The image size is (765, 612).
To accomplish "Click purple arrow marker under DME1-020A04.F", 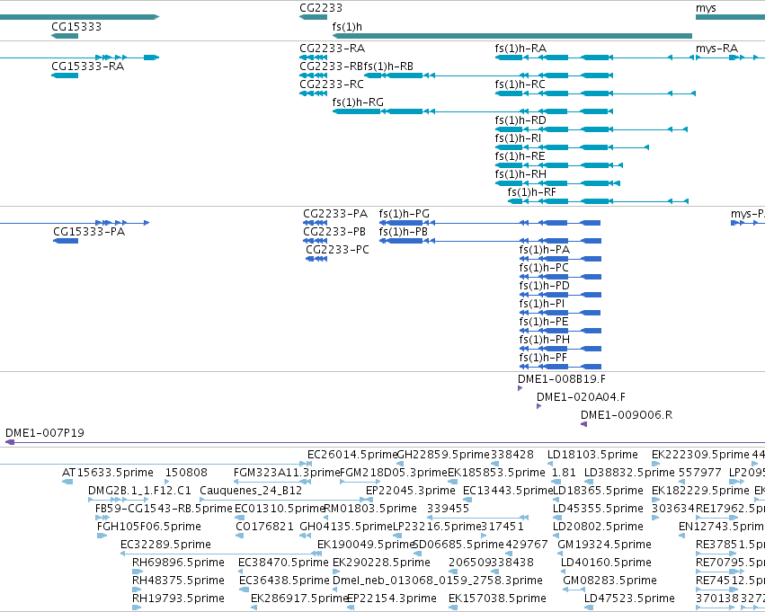I will 539,406.
